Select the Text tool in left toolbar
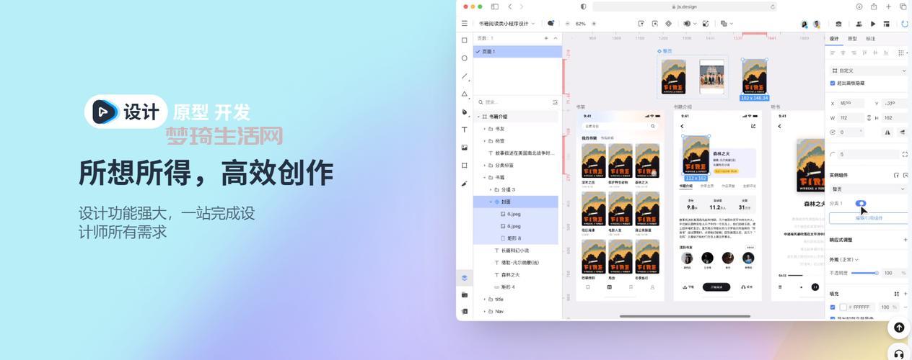 (x=465, y=130)
